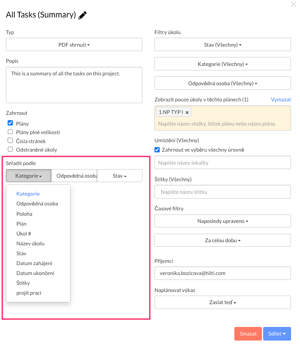Click into the Popis description text area
The image size is (300, 349).
[x=74, y=85]
